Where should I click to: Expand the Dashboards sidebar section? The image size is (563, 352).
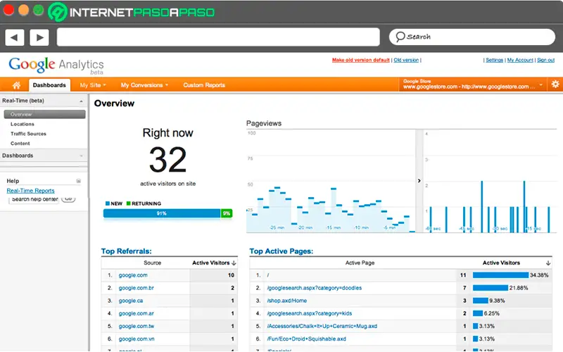click(81, 156)
